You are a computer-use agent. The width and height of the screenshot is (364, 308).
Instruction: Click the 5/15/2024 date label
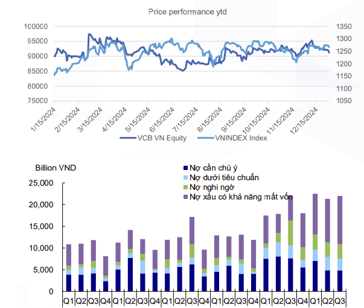pos(138,119)
